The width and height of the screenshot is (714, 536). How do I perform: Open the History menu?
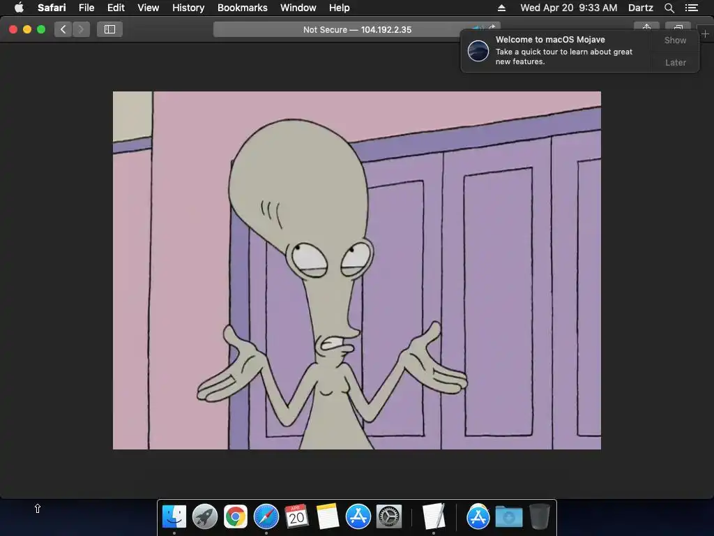pyautogui.click(x=188, y=8)
